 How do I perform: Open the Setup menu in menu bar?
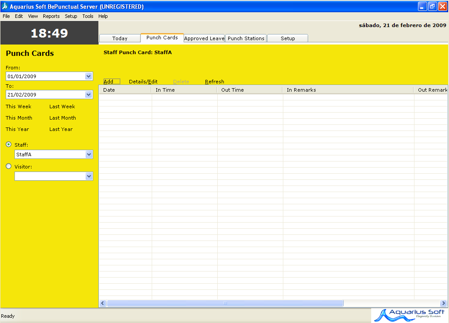click(x=71, y=16)
